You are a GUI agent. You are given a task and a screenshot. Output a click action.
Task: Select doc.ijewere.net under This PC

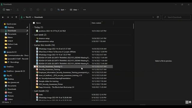pos(13,82)
